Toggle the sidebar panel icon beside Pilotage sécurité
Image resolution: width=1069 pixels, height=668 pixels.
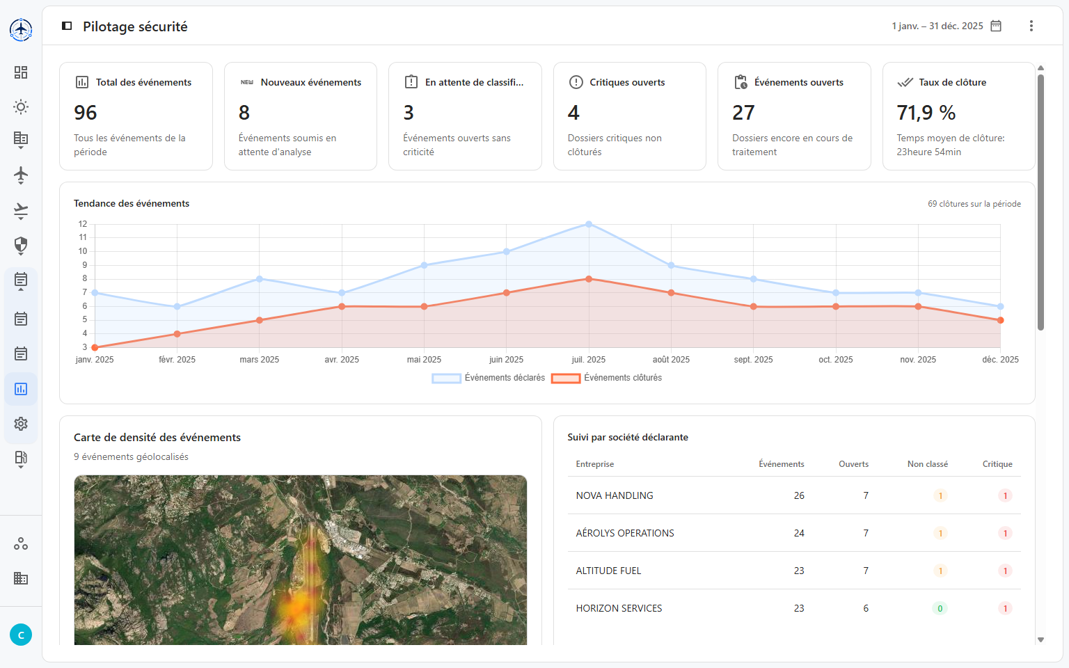[x=67, y=26]
